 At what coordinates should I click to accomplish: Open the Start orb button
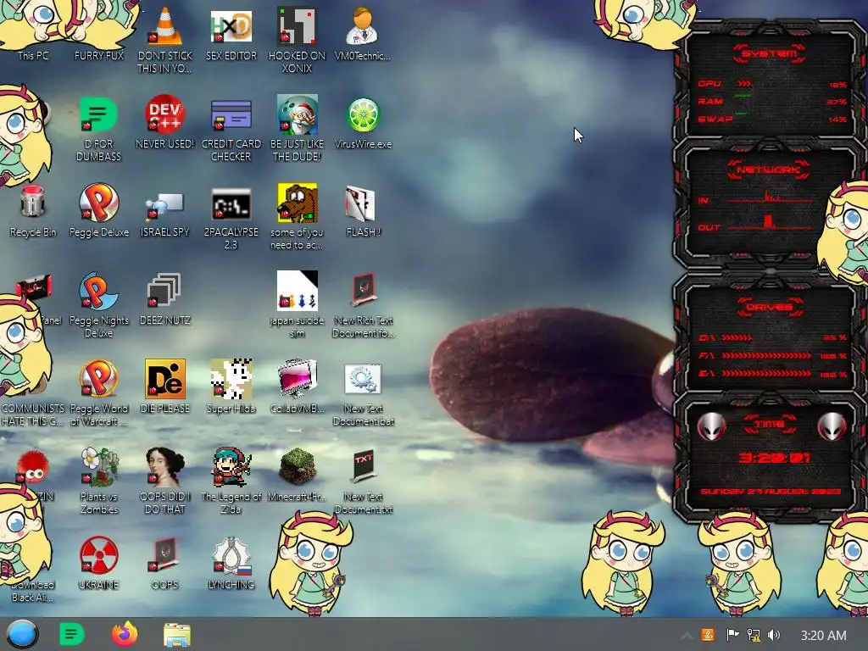coord(23,634)
